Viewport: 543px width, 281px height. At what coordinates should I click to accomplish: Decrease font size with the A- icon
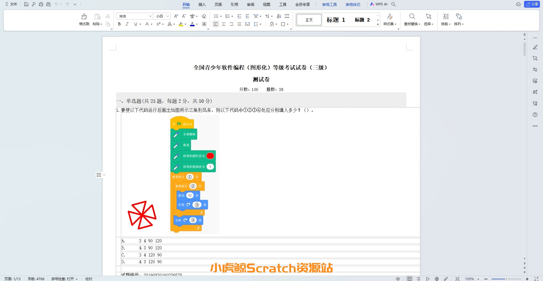[184, 16]
